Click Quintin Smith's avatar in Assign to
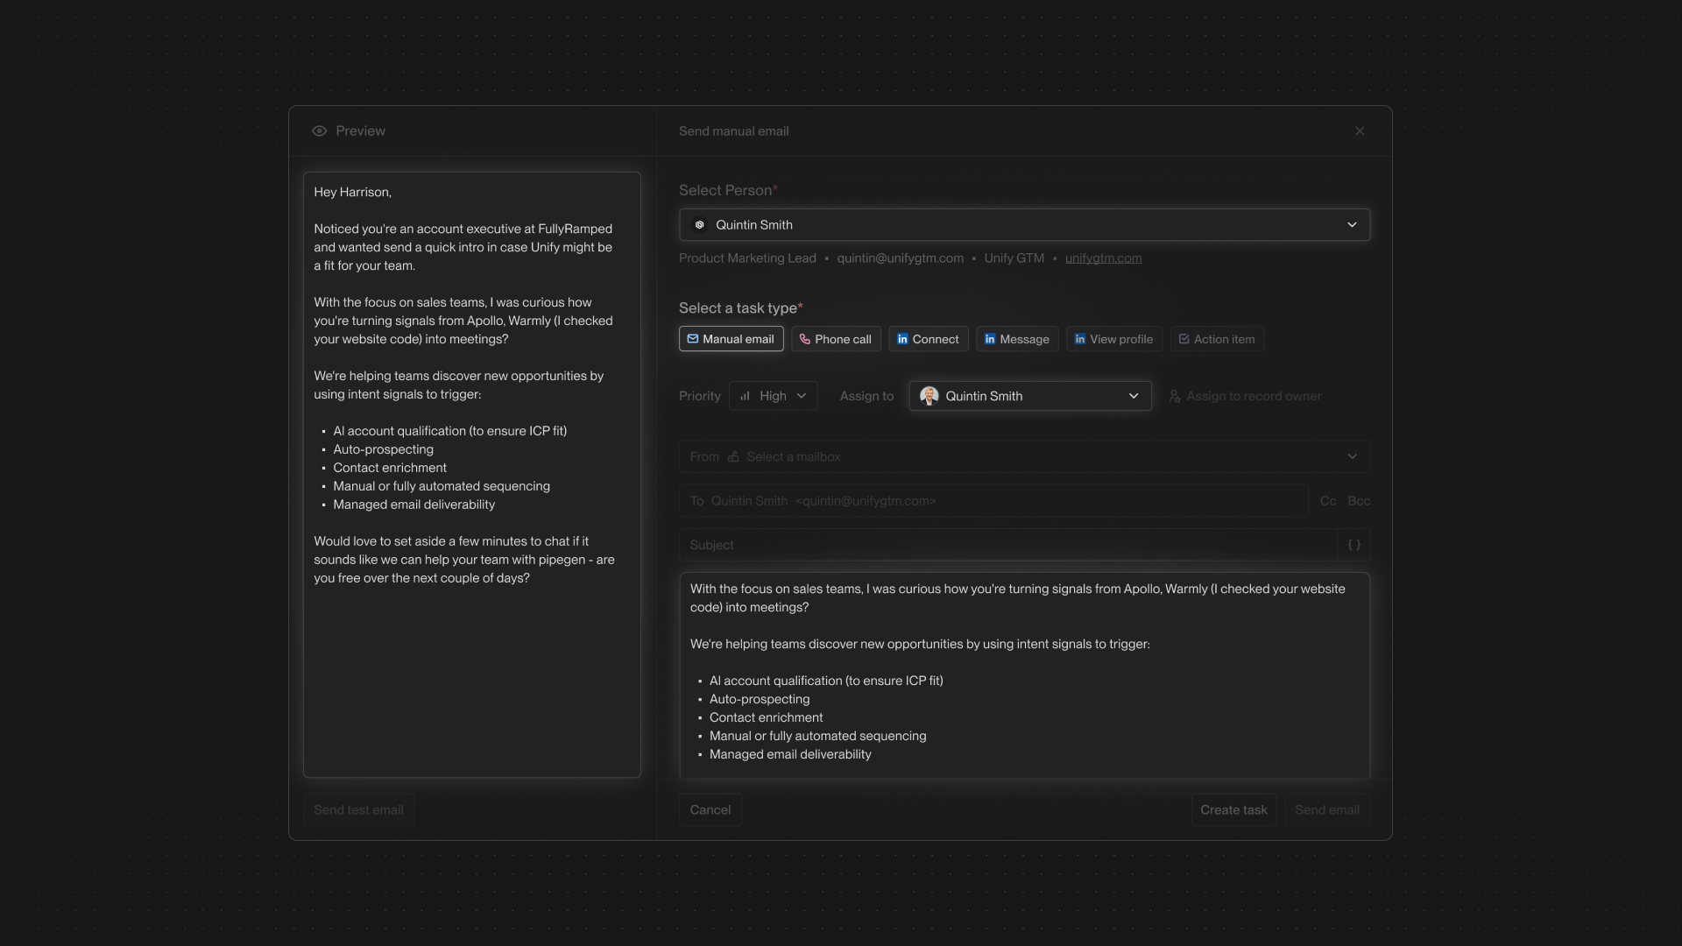1682x946 pixels. pos(929,396)
